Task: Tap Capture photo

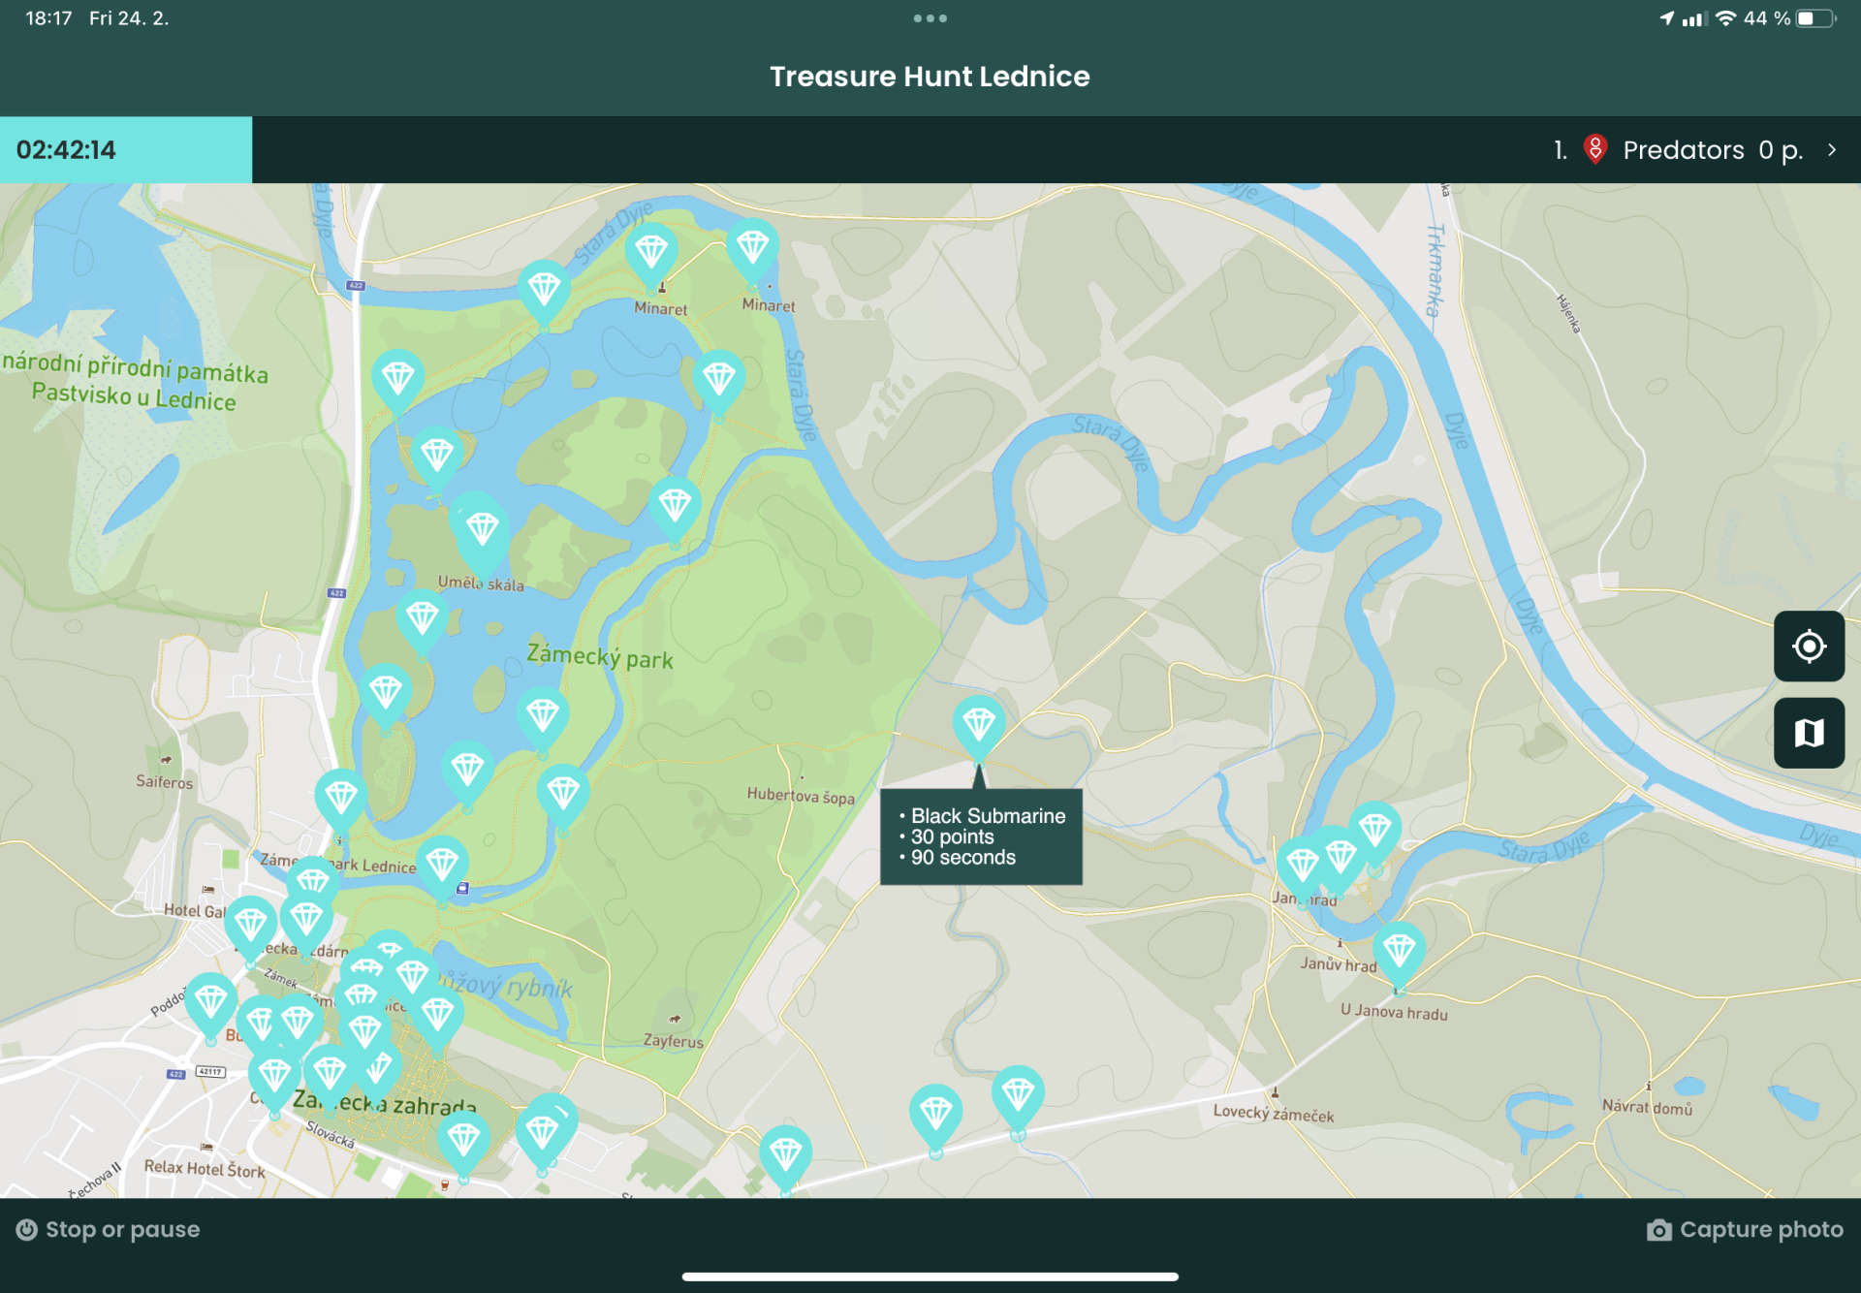Action: coord(1745,1229)
